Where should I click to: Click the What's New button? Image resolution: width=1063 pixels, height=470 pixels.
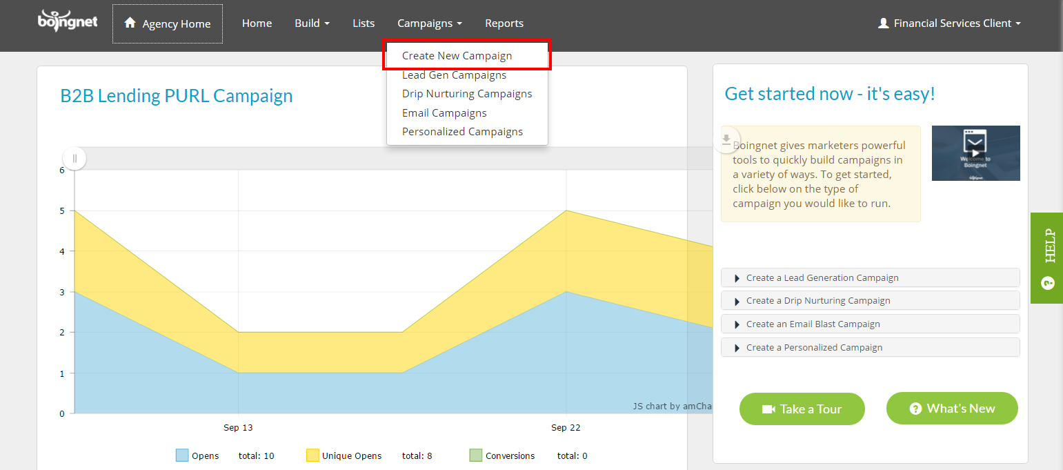click(951, 409)
